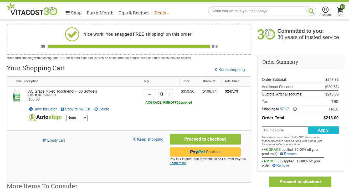Remove the ACGRACE promo code
The width and height of the screenshot is (349, 192).
288,154
